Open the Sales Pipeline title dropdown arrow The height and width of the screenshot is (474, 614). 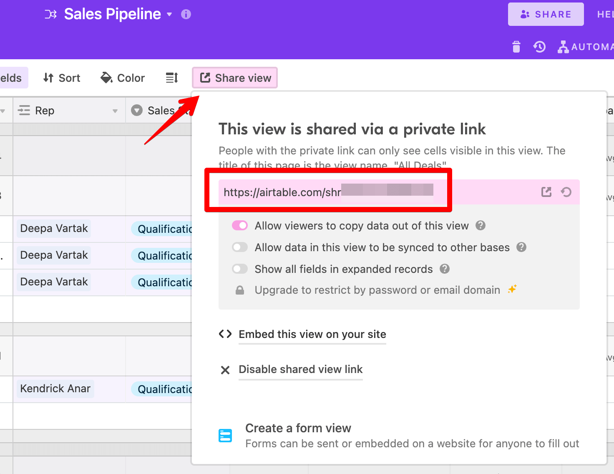(x=169, y=14)
